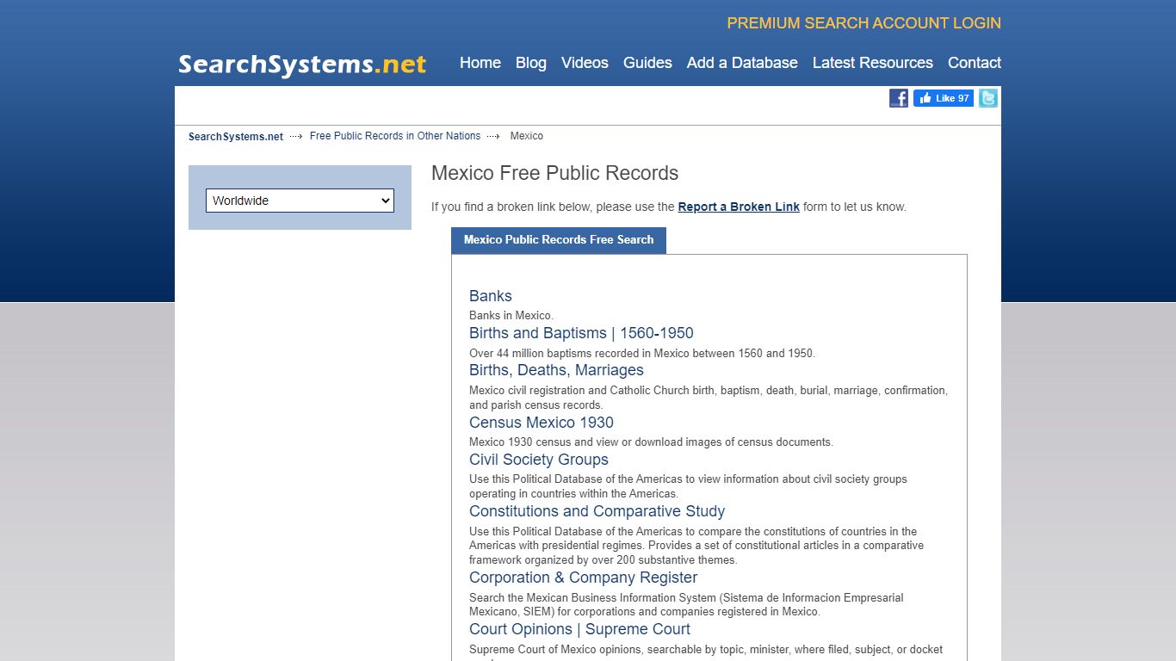The image size is (1176, 661).
Task: Open the Facebook page icon
Action: (x=899, y=98)
